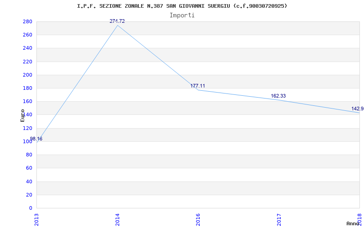Click the y-axis value 220
This screenshot has height=228, width=364.
point(27,62)
